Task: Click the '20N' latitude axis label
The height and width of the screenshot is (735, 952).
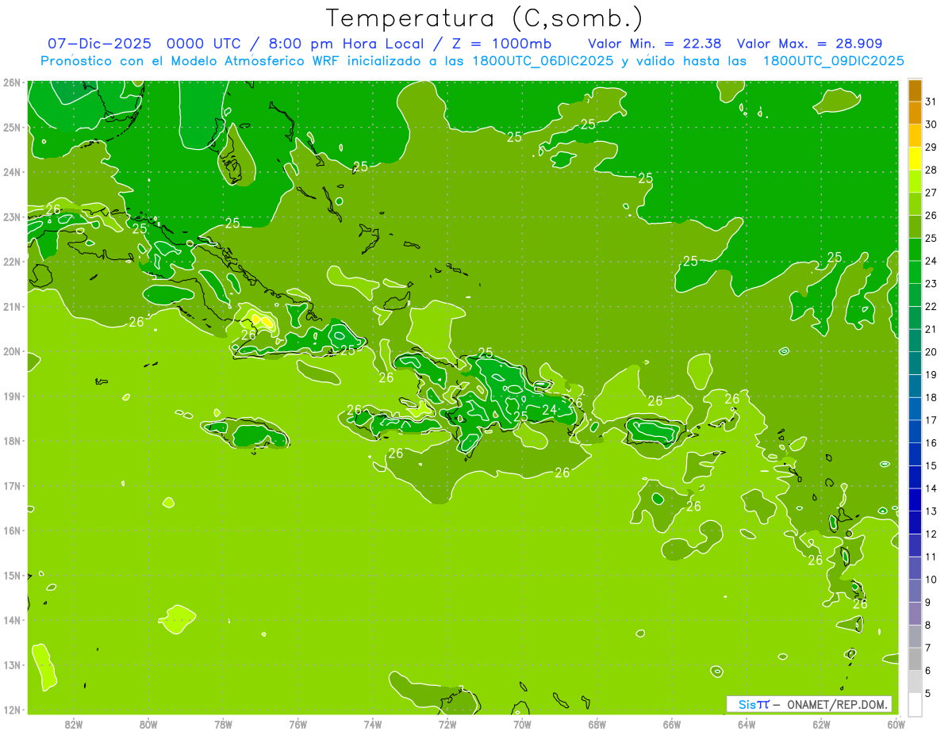Action: coord(11,351)
